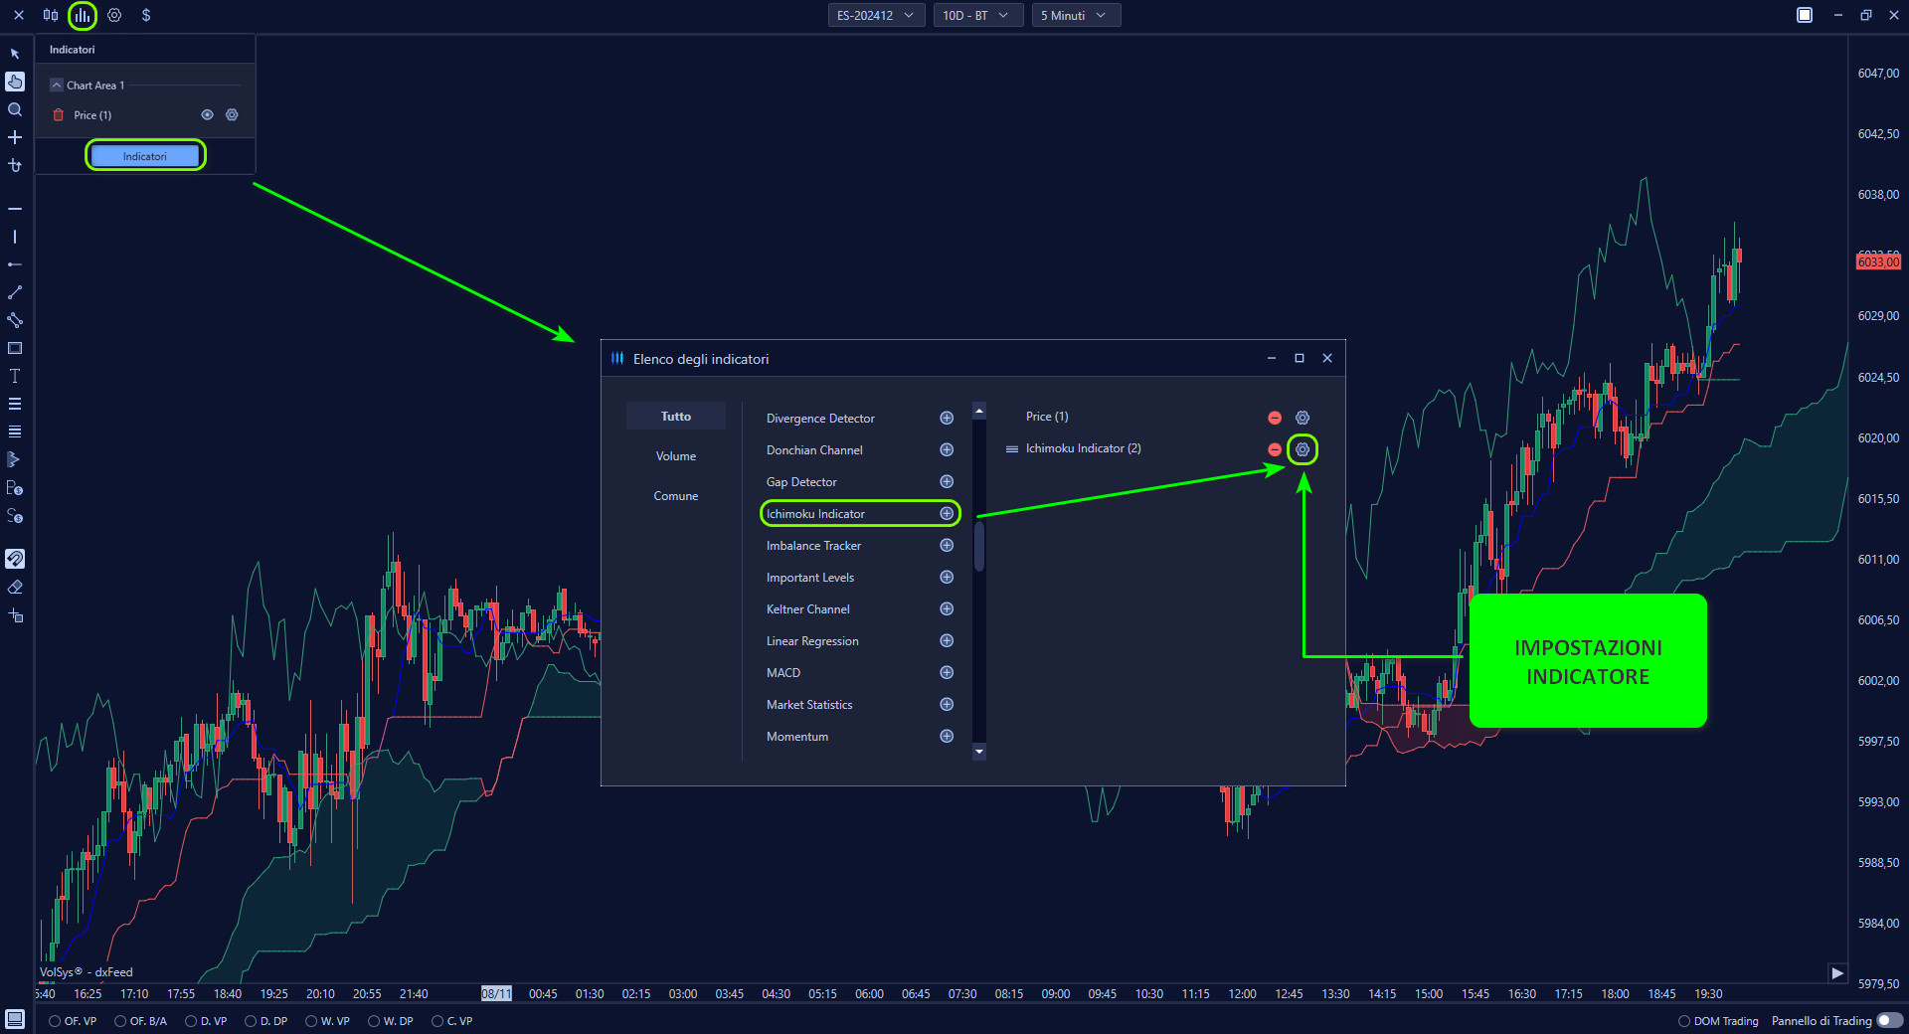This screenshot has height=1034, width=1909.
Task: Select the crosshair plus tool
Action: point(15,137)
